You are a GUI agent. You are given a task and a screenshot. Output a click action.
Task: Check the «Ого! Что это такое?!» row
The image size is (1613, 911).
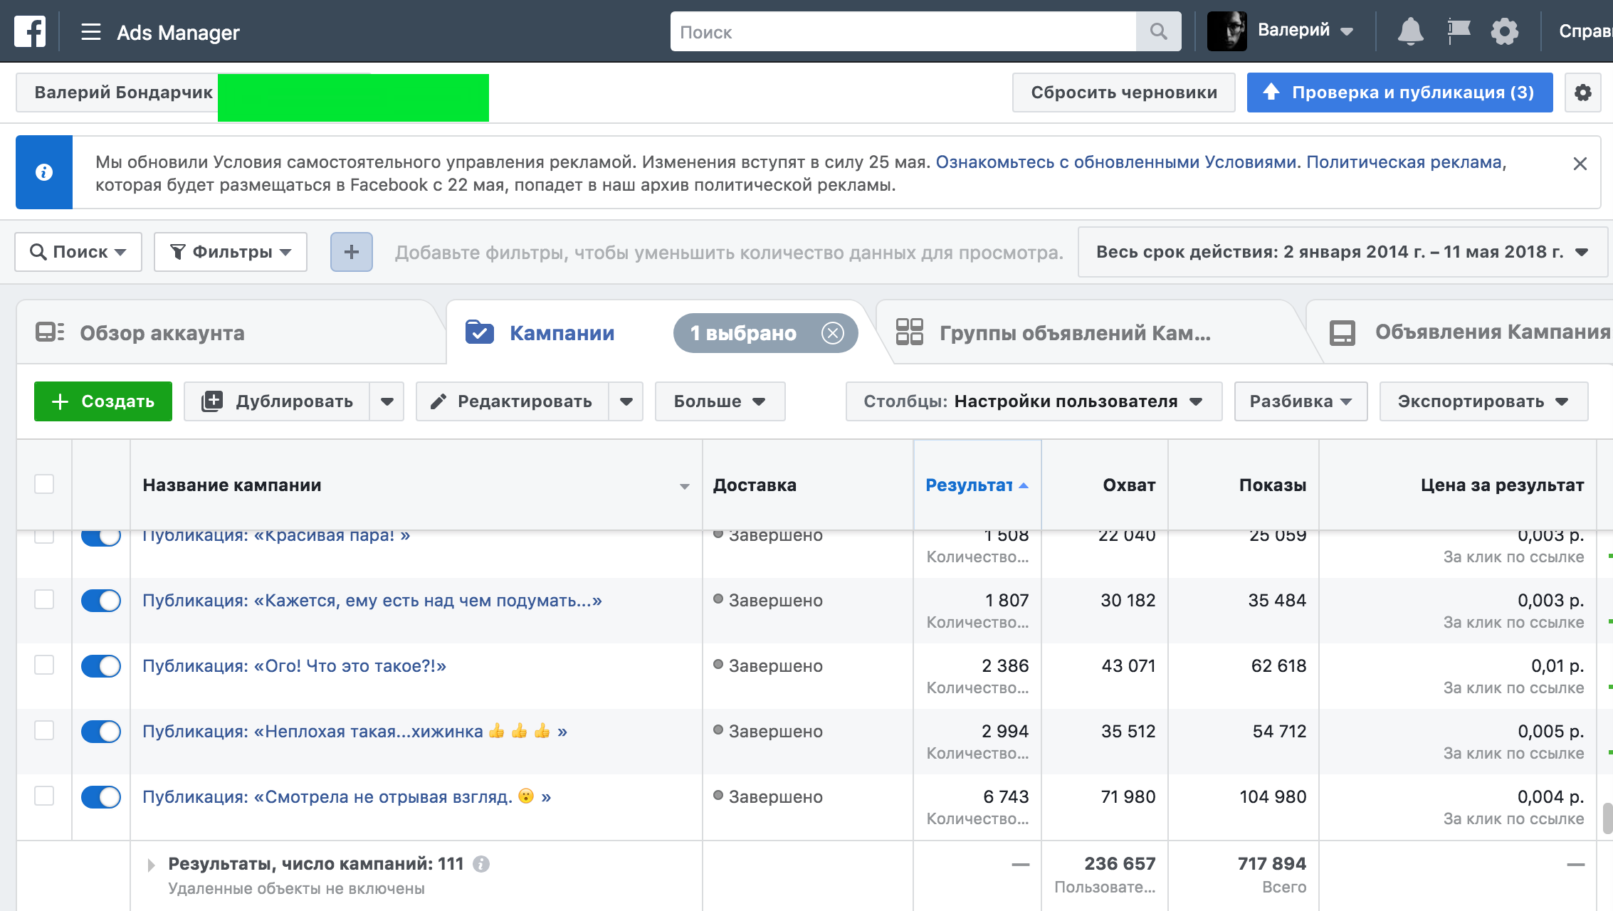pos(44,665)
